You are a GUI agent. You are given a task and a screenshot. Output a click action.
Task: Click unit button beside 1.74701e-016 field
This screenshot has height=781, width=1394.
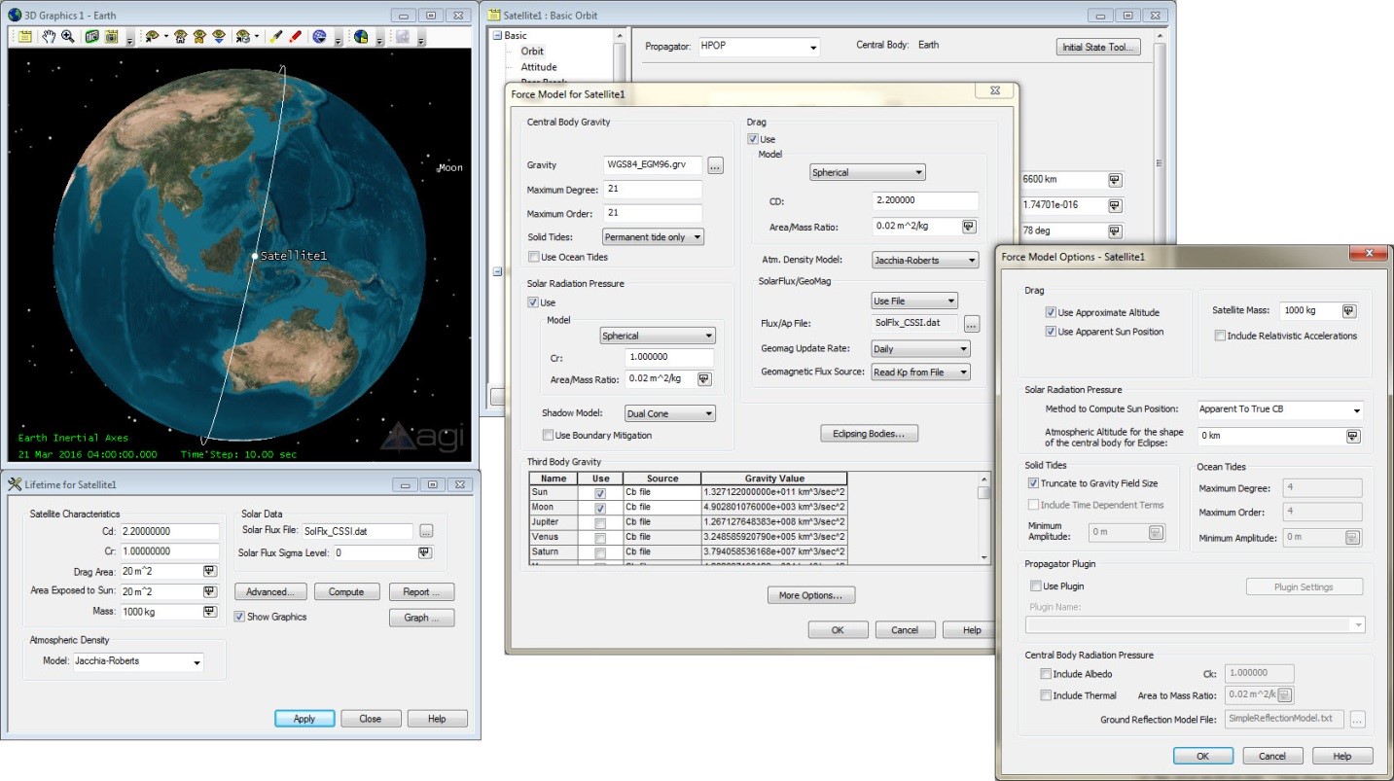coord(1115,205)
